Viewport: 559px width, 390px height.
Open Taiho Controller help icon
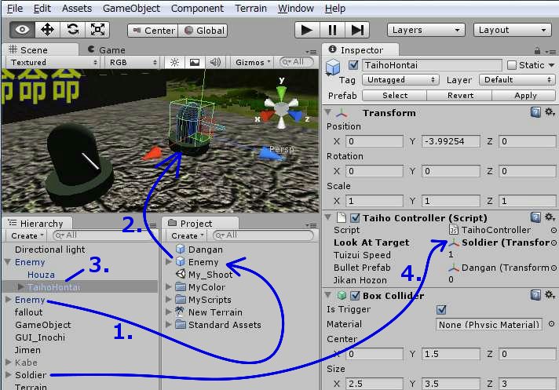point(535,217)
